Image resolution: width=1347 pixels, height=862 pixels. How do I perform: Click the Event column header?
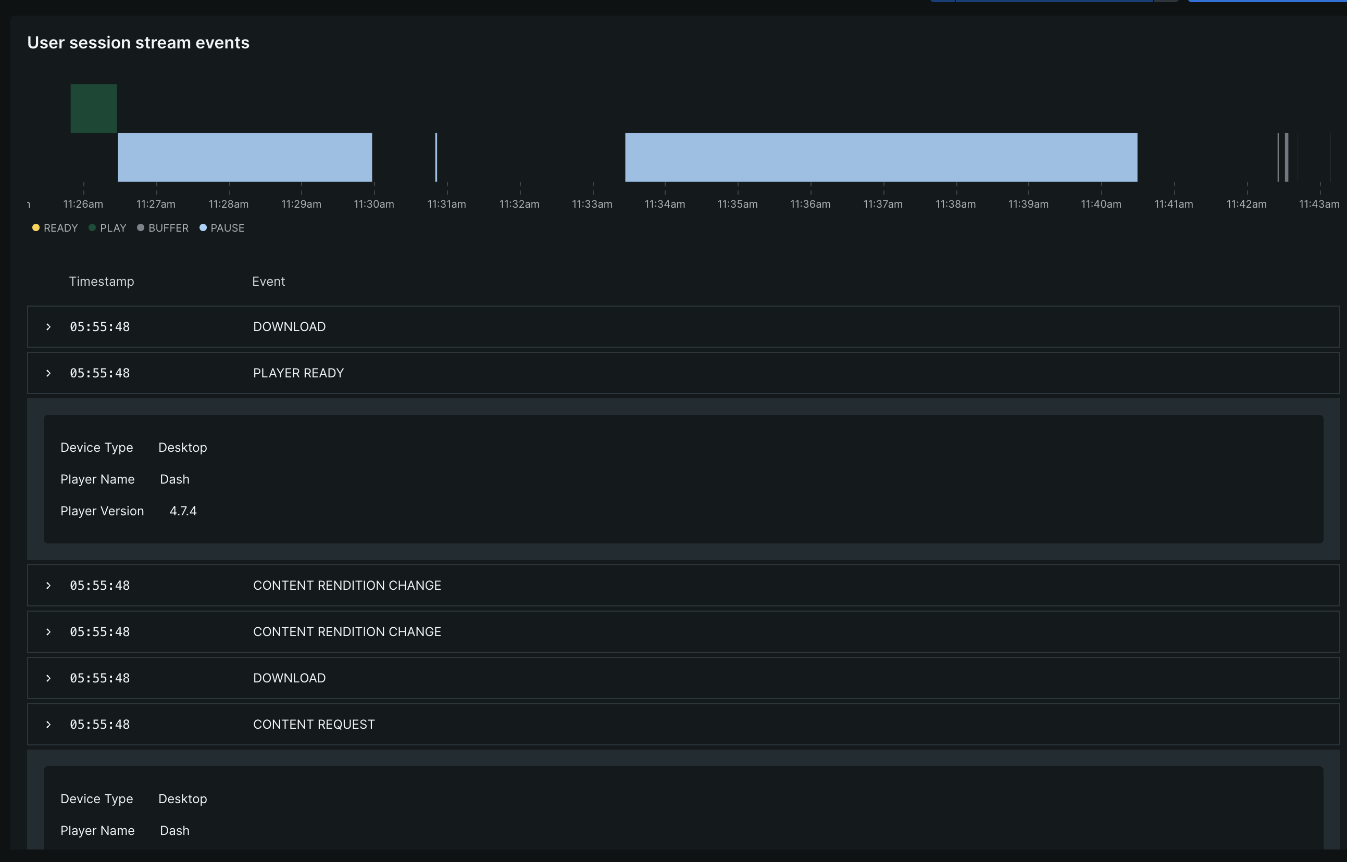click(x=268, y=282)
